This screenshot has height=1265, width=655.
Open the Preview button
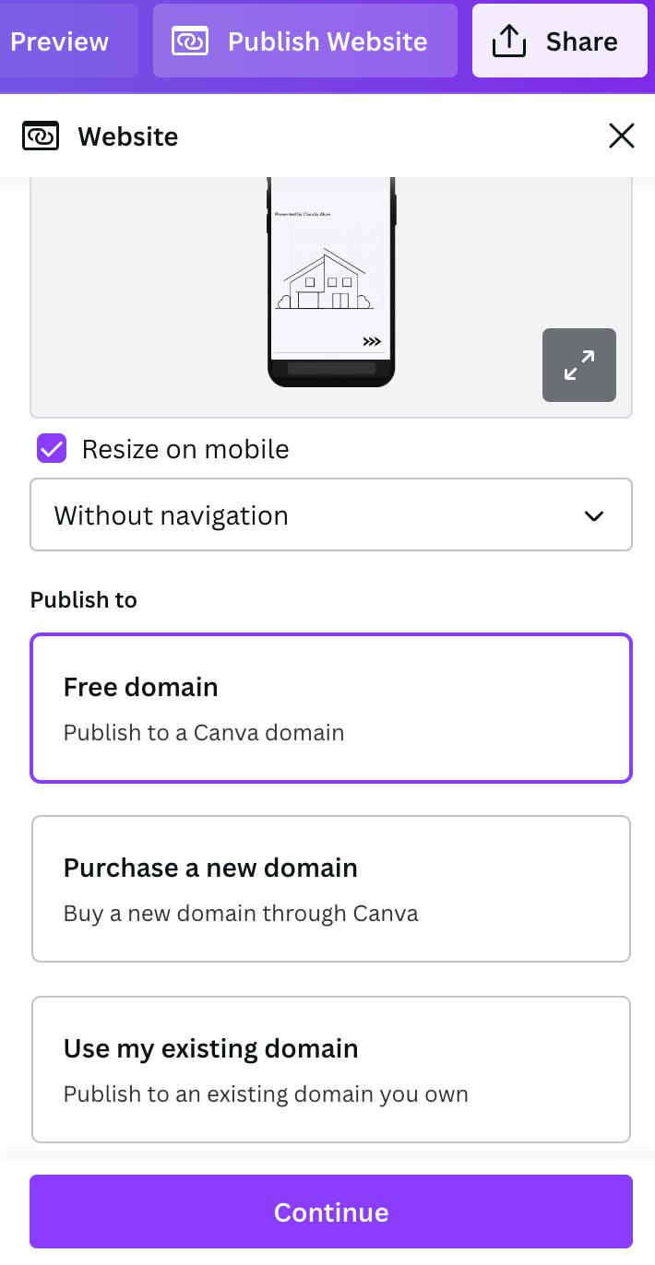[x=61, y=41]
